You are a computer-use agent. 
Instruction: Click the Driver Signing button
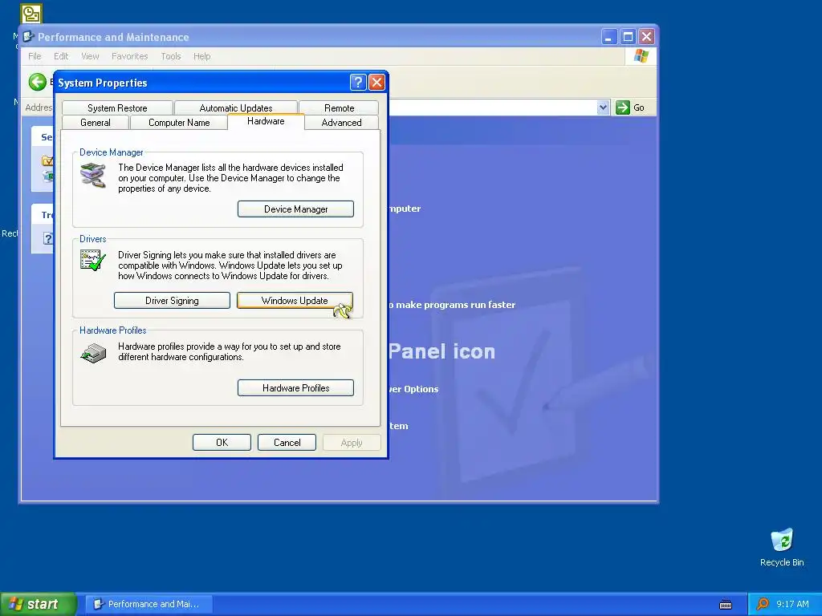(172, 300)
